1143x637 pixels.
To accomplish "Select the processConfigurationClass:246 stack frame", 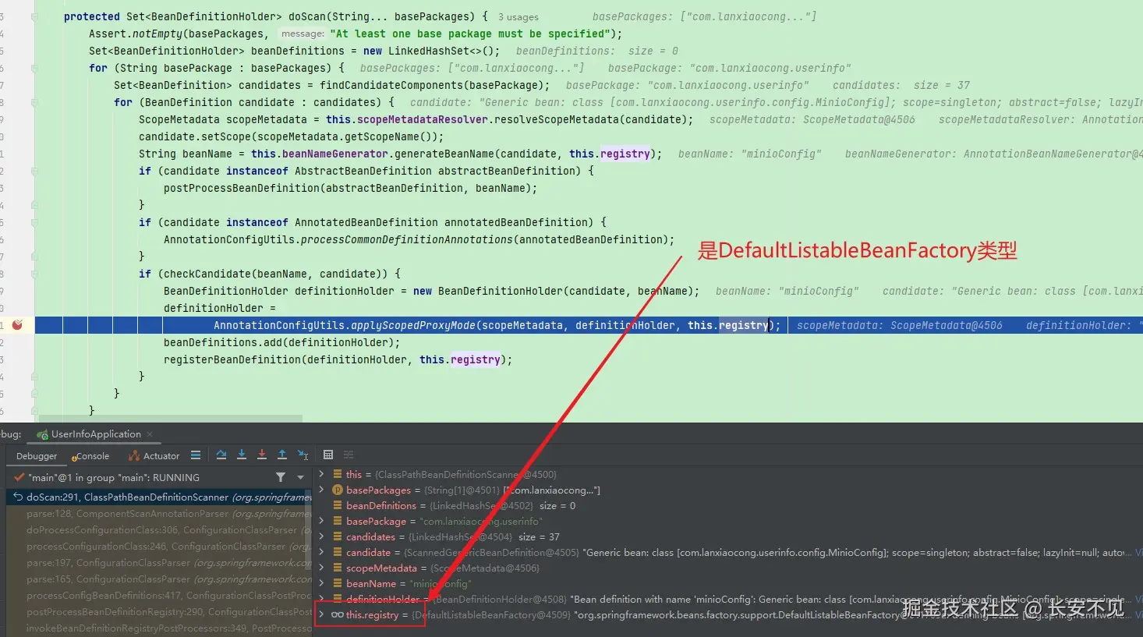I will 159,547.
